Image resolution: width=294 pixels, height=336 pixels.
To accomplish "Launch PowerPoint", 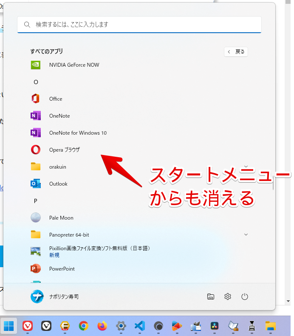I will pos(139,269).
